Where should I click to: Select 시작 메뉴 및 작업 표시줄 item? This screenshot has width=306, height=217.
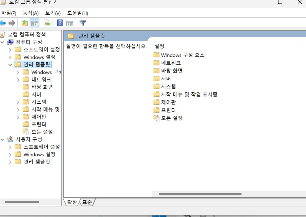coord(189,94)
